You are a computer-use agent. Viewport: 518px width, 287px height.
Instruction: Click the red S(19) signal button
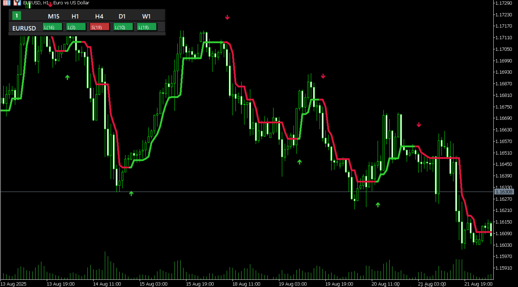pos(100,27)
